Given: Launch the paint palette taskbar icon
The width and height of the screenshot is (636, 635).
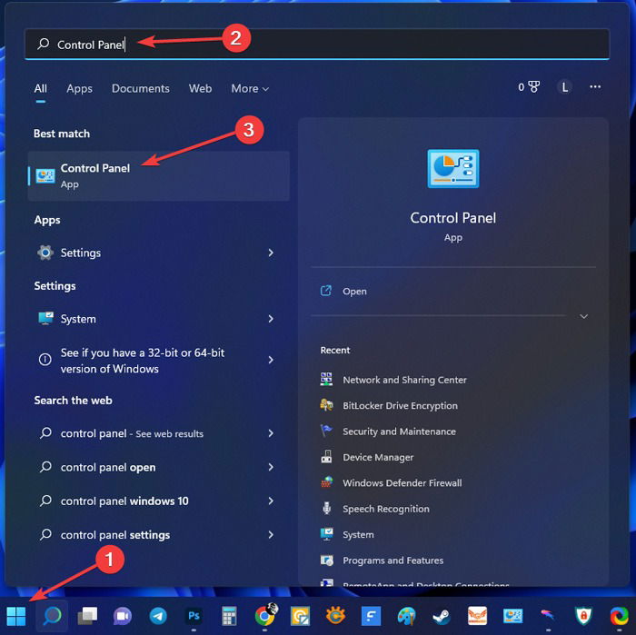Looking at the screenshot, I should (x=406, y=616).
